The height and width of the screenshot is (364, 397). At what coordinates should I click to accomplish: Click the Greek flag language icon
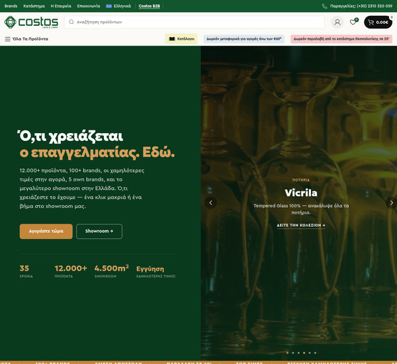[x=109, y=6]
